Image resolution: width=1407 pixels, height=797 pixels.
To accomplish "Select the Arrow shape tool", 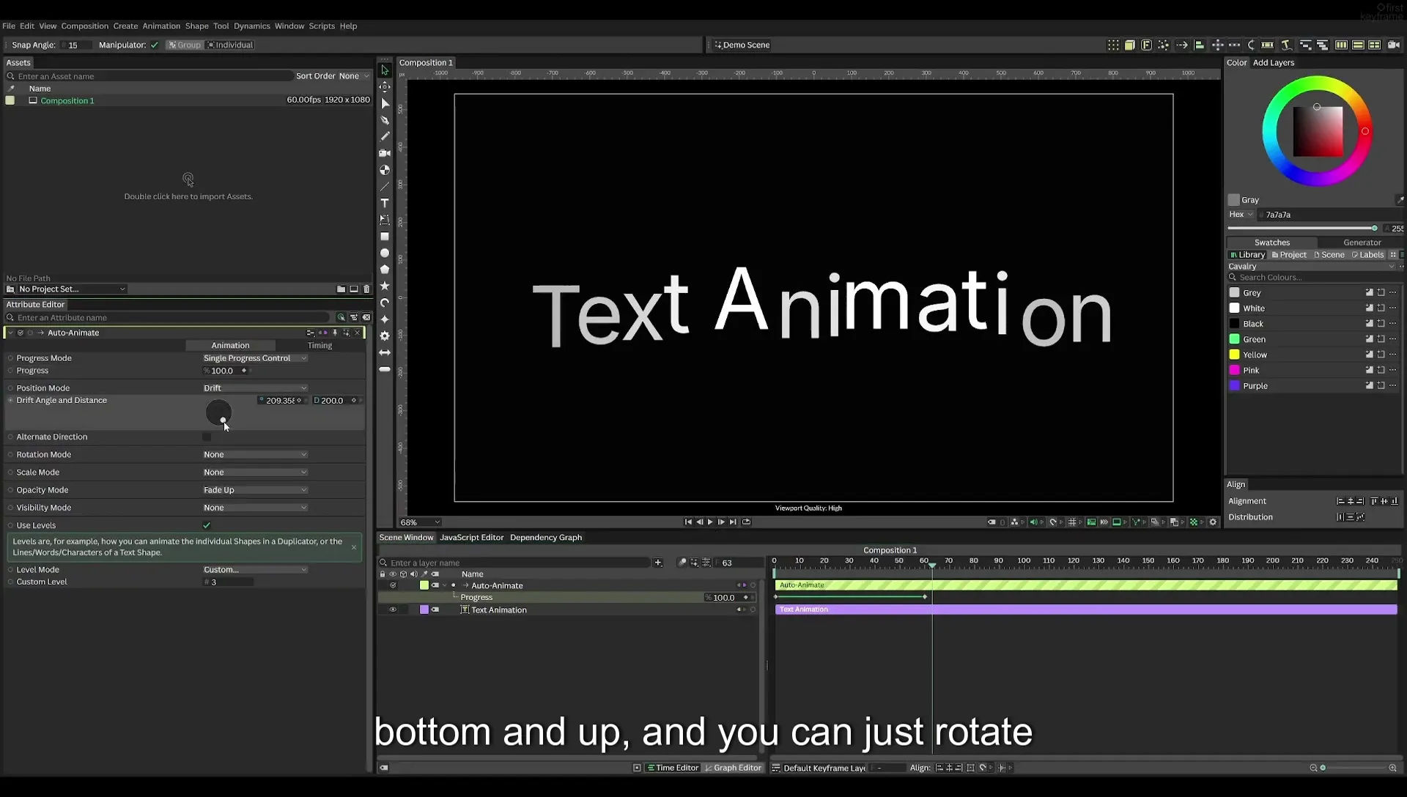I will [x=385, y=352].
